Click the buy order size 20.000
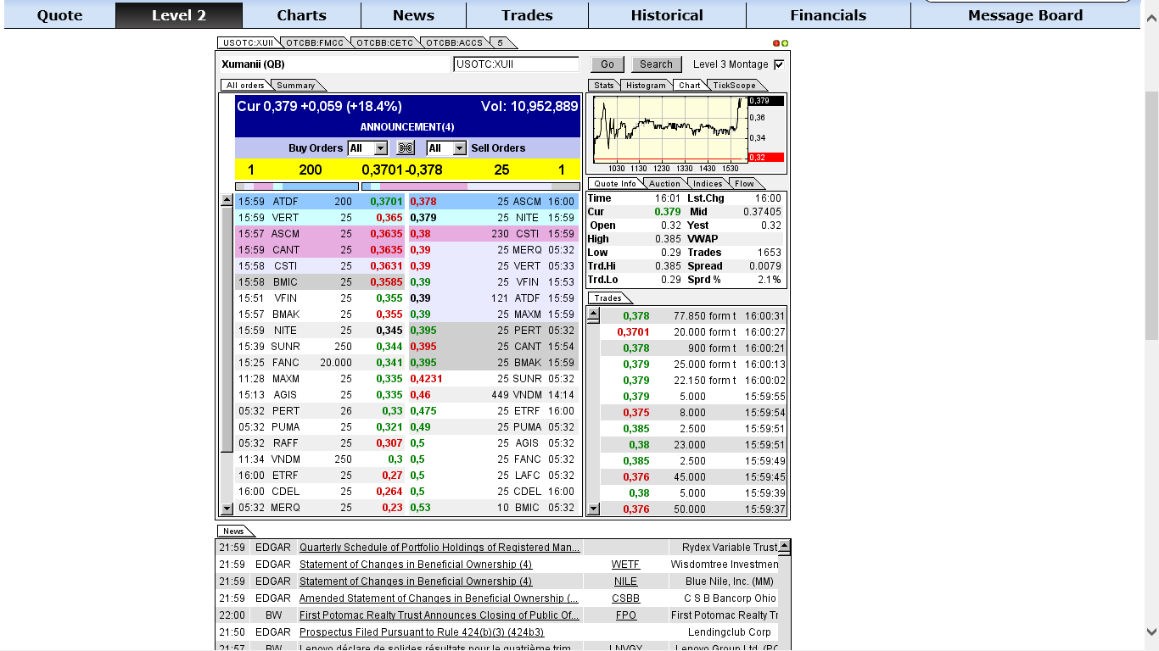 coord(334,363)
